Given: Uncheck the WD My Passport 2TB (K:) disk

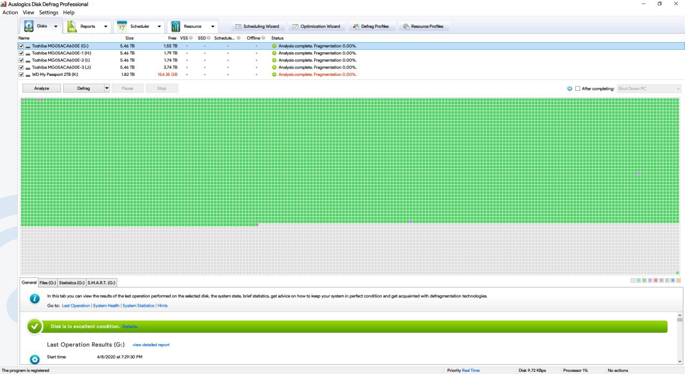Looking at the screenshot, I should click(x=21, y=74).
